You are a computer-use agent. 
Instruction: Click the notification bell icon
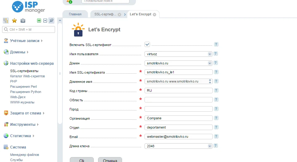point(69,1)
